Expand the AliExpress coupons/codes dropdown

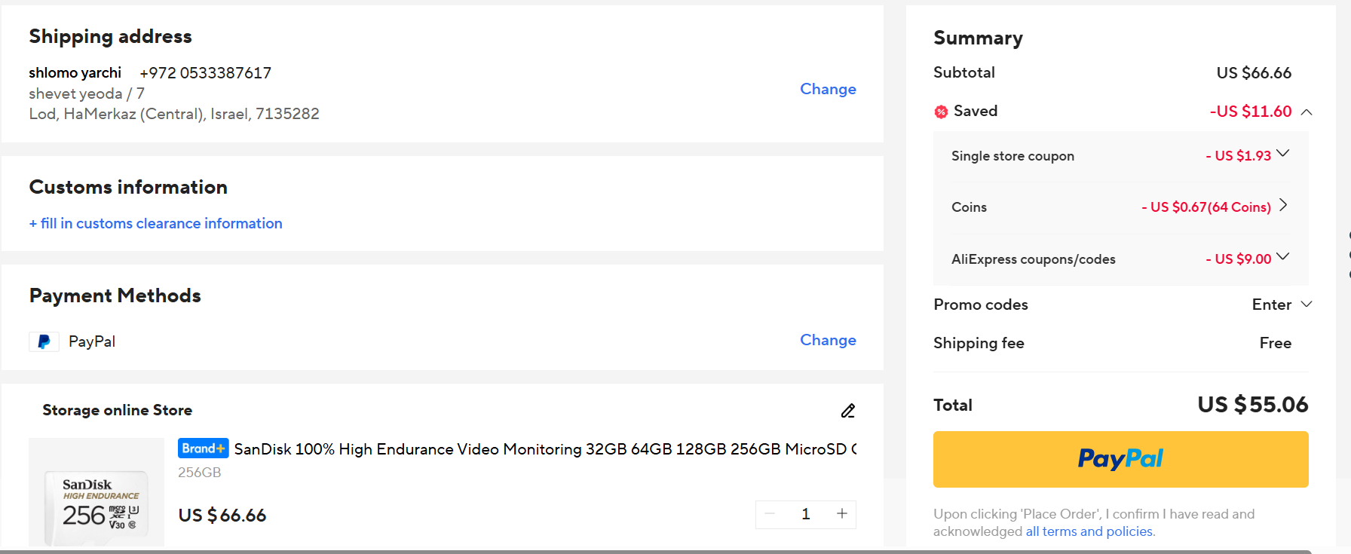click(x=1283, y=257)
